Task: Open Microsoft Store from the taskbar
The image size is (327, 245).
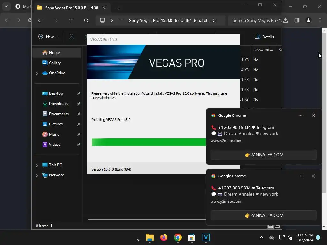Action: pyautogui.click(x=192, y=237)
